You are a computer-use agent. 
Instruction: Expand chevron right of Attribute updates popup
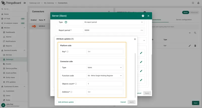(x=144, y=40)
